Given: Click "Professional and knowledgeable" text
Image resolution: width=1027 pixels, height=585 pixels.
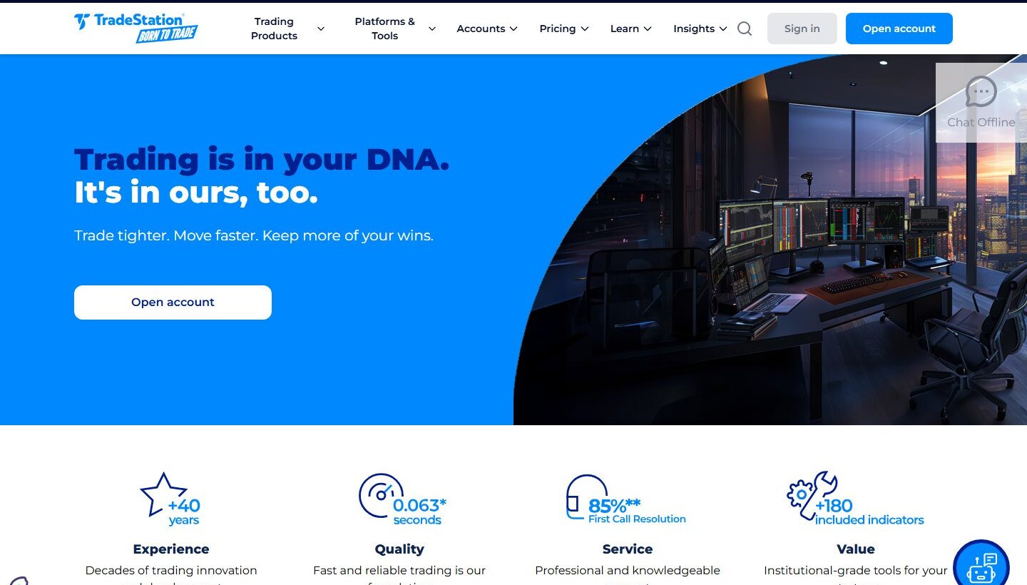Looking at the screenshot, I should 628,570.
